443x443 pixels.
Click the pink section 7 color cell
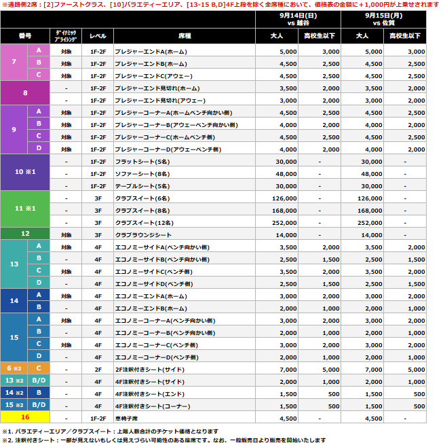14,63
